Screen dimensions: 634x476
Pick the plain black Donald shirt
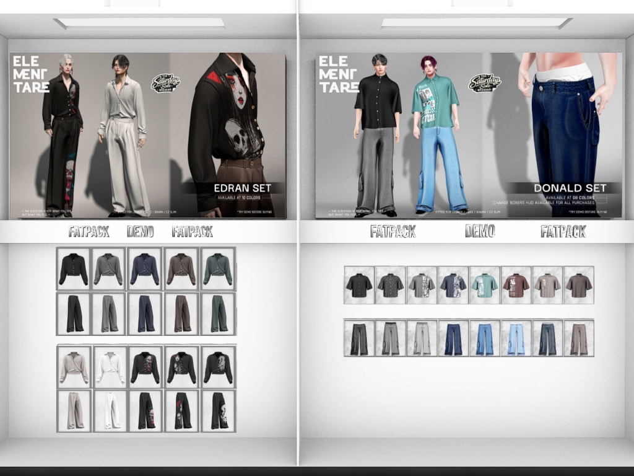click(359, 285)
